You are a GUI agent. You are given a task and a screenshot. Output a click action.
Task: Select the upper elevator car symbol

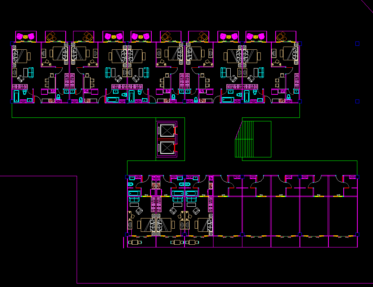click(166, 130)
